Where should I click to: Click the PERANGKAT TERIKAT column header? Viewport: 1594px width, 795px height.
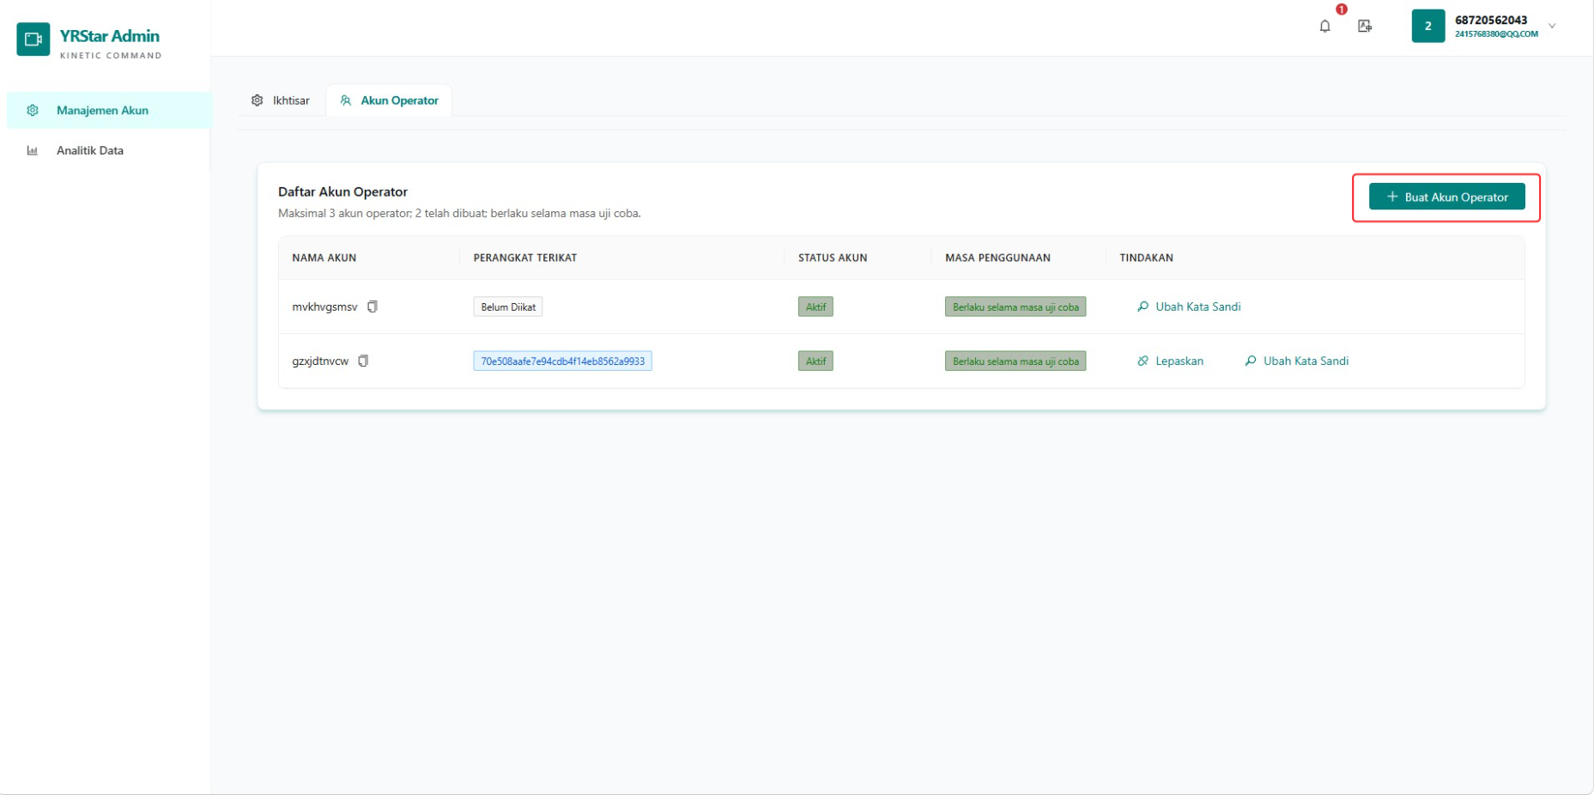525,258
